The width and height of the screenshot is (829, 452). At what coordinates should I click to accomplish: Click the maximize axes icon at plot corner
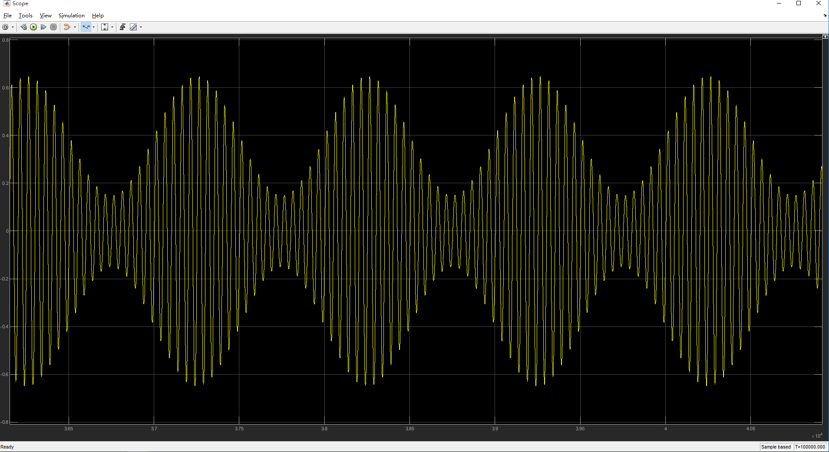coord(825,37)
